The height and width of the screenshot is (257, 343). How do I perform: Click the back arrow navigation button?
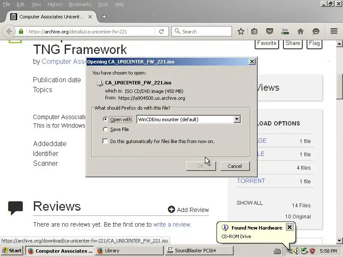[x=9, y=31]
